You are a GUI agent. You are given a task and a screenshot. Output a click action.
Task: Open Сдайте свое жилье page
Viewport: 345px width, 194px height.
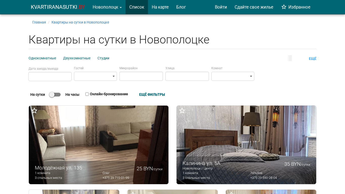point(254,7)
